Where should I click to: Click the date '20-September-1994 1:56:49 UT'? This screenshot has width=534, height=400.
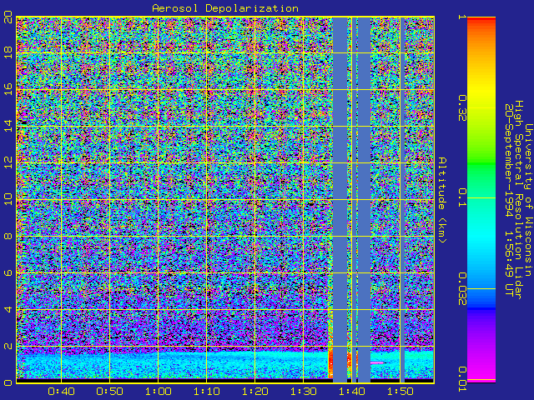(x=509, y=200)
